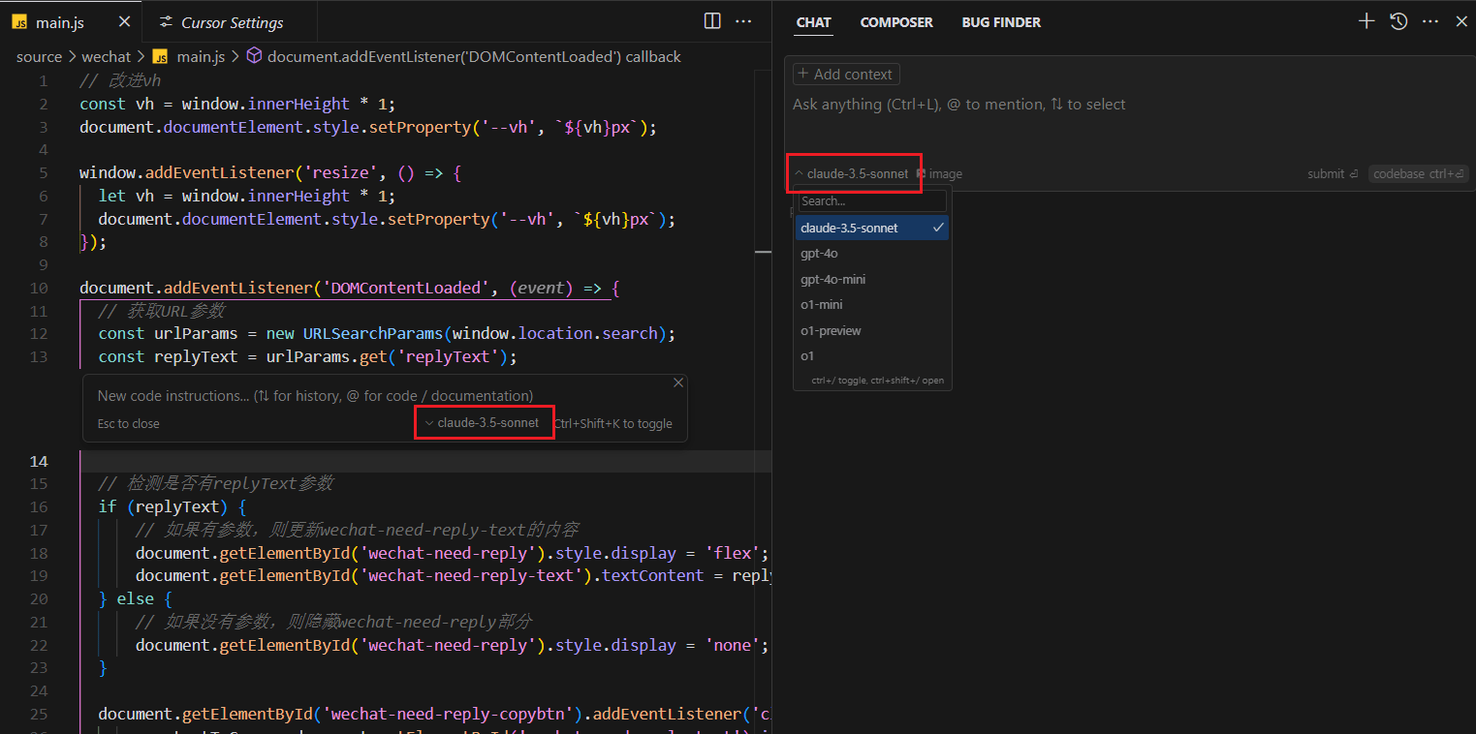
Task: Close the main.js editor tab
Action: coord(123,22)
